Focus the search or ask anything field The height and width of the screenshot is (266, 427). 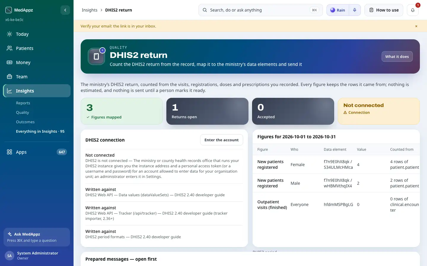(260, 10)
